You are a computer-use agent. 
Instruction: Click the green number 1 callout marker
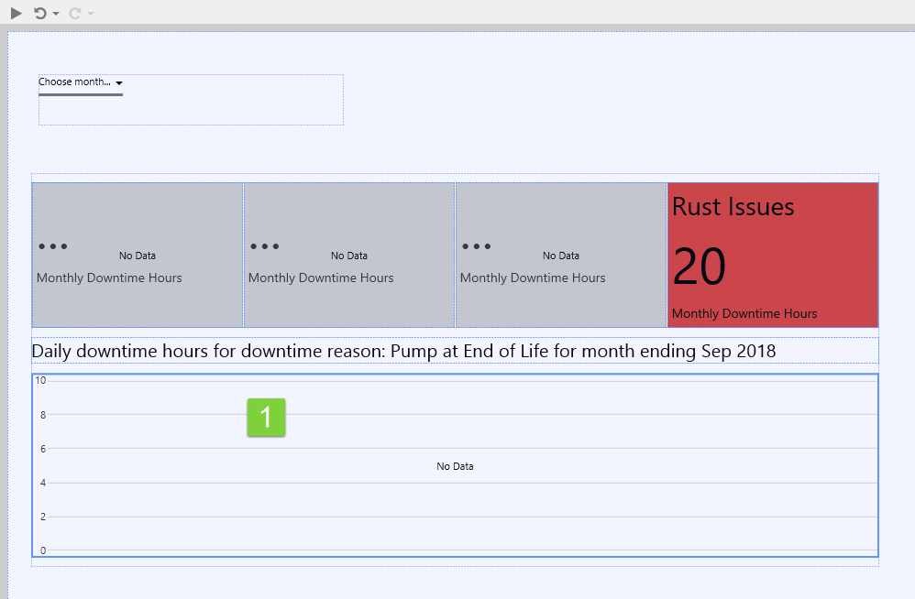pos(266,417)
